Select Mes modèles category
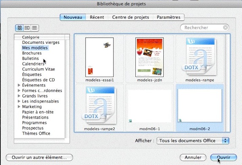 click(x=35, y=48)
